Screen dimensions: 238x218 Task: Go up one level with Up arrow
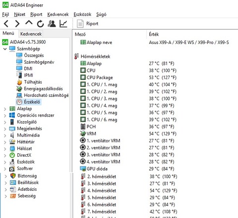[x=29, y=23]
